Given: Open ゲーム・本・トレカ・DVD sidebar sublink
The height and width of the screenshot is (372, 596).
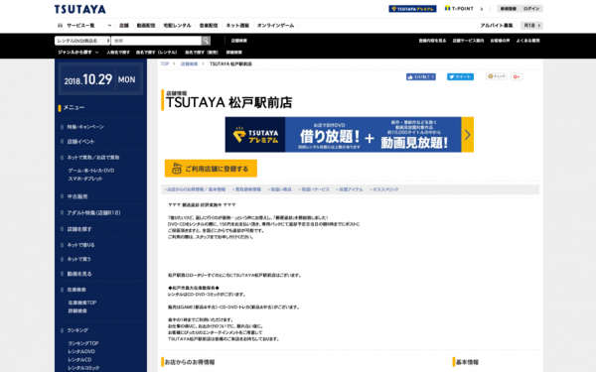Looking at the screenshot, I should pyautogui.click(x=91, y=171).
